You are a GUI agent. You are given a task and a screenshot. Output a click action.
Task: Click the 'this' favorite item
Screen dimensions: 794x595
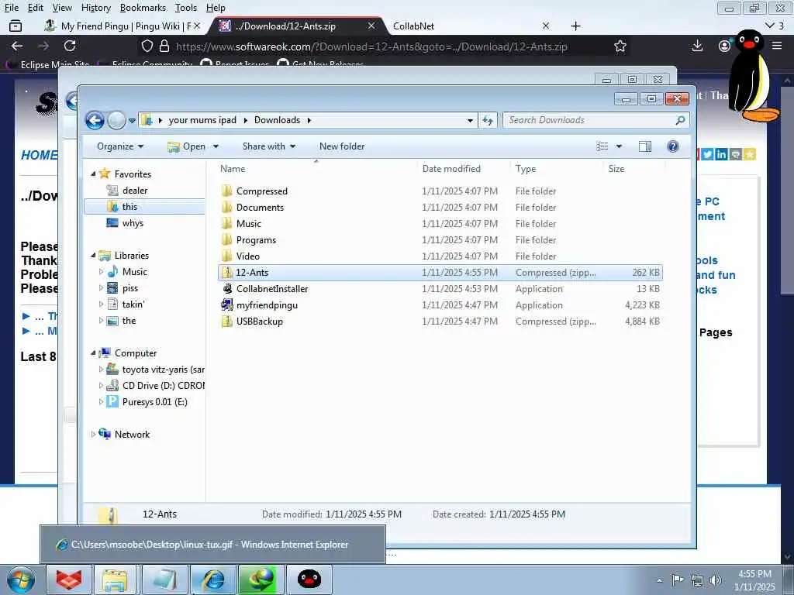129,206
